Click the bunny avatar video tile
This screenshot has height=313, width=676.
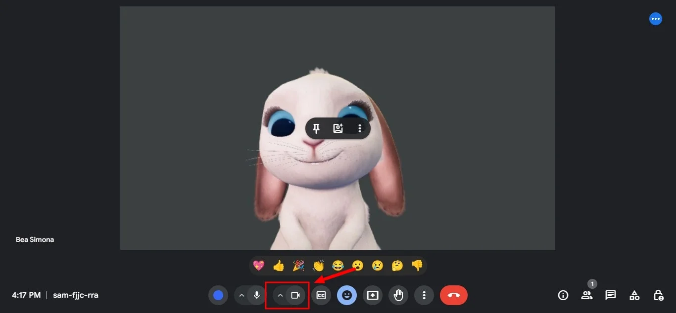pos(338,128)
